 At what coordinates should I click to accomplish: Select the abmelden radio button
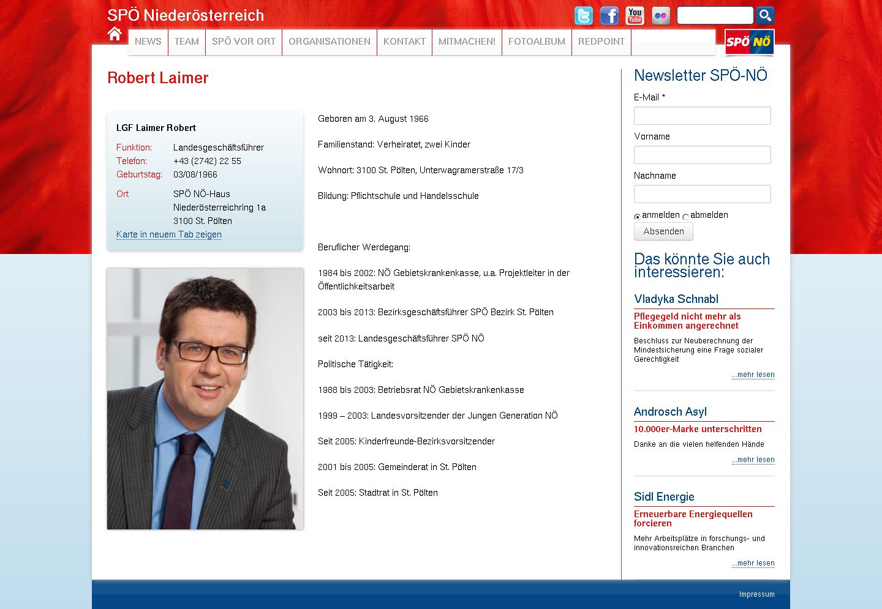[x=685, y=217]
